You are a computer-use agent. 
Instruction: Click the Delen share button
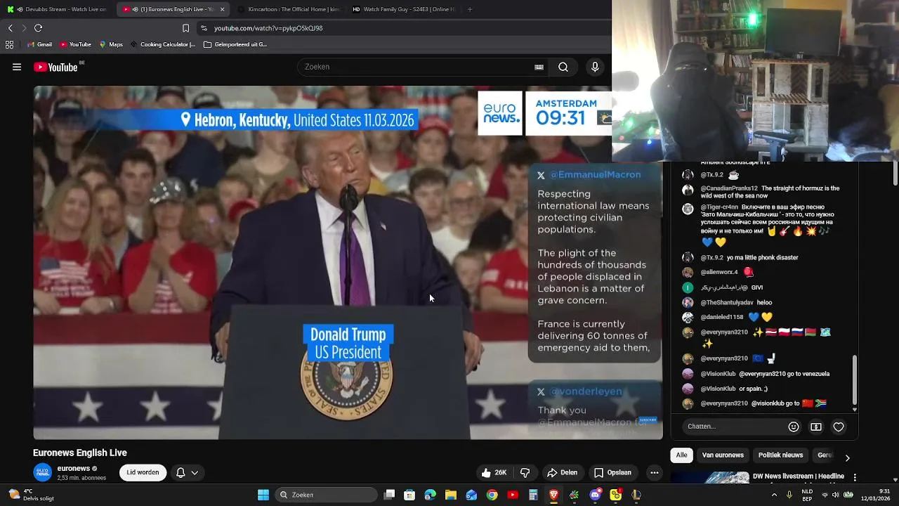point(562,472)
